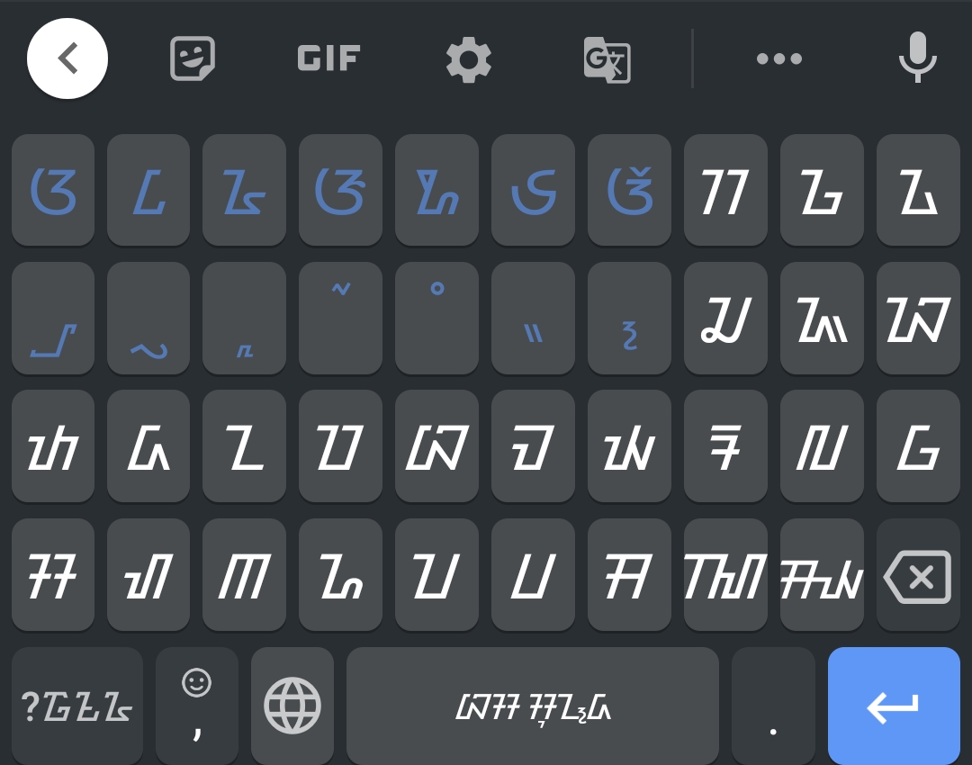Screen dimensions: 972x765
Task: Tap the blue double-slash mark key
Action: coord(533,318)
